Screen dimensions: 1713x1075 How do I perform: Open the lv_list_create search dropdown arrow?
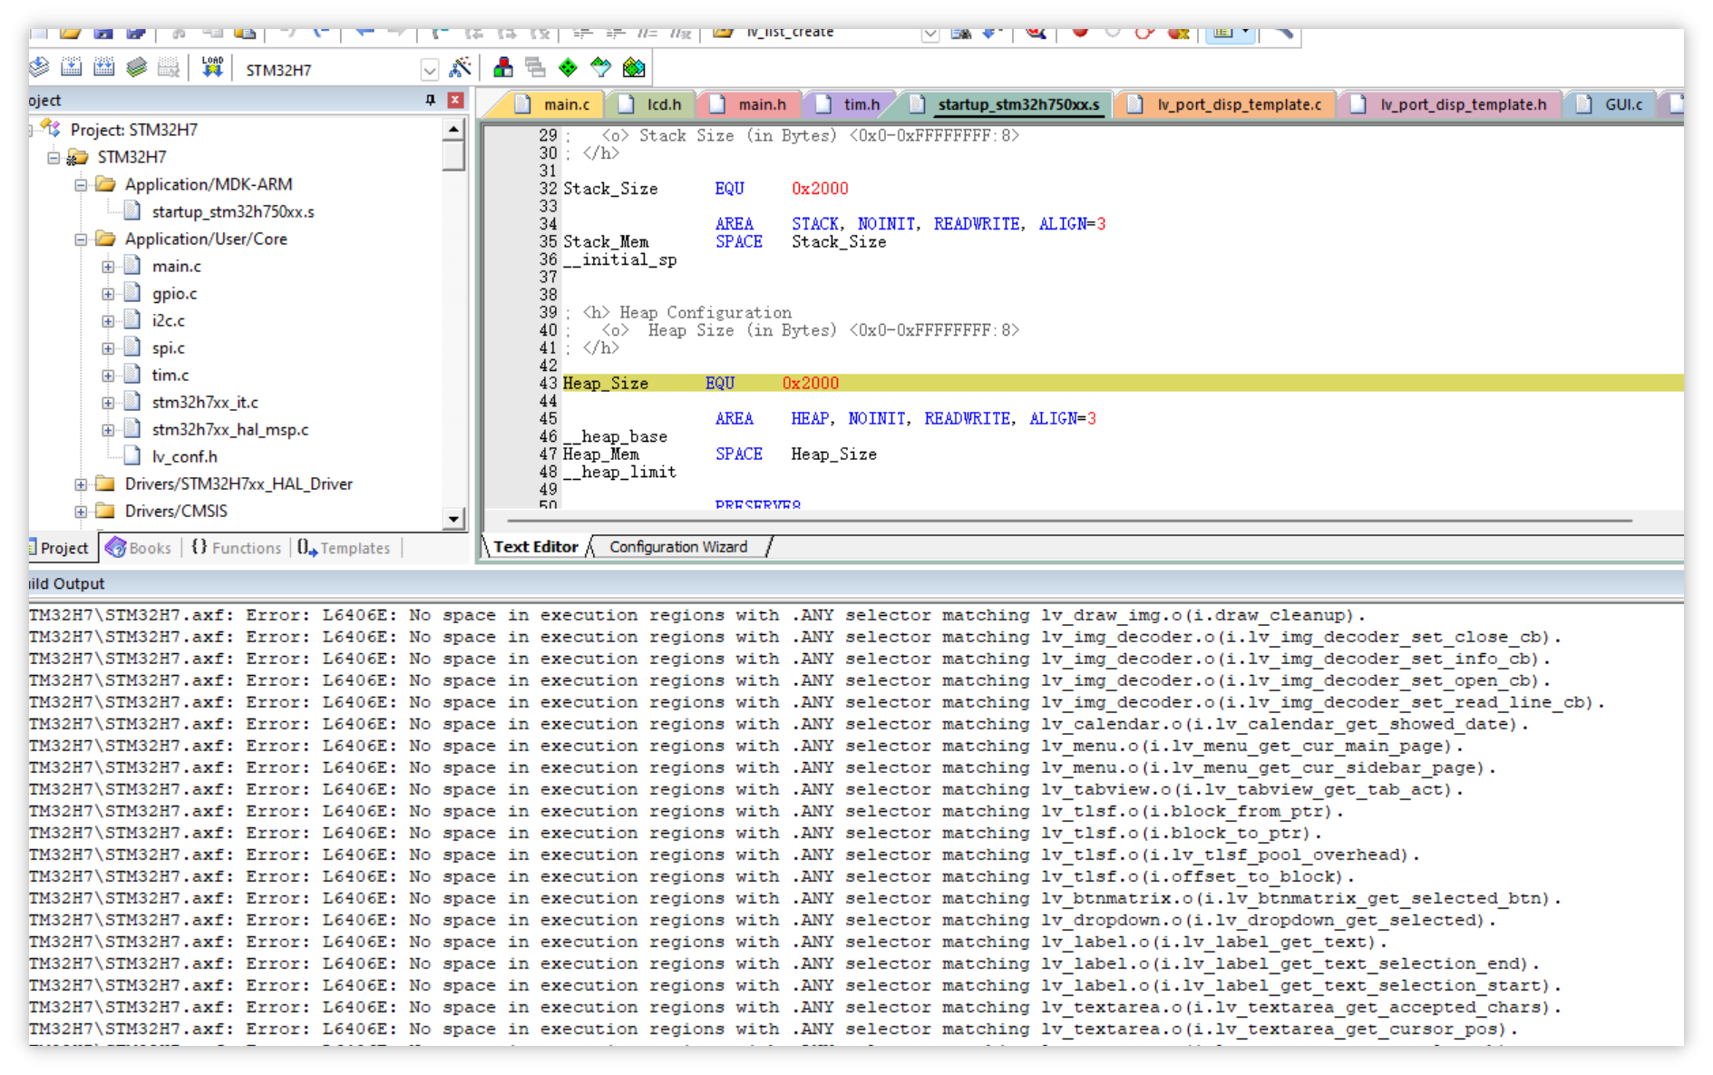tap(929, 34)
